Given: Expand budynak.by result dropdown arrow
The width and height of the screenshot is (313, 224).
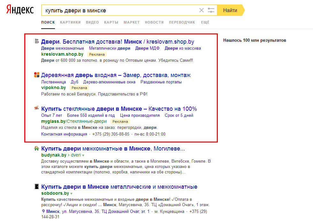Looking at the screenshot, I should [83, 155].
